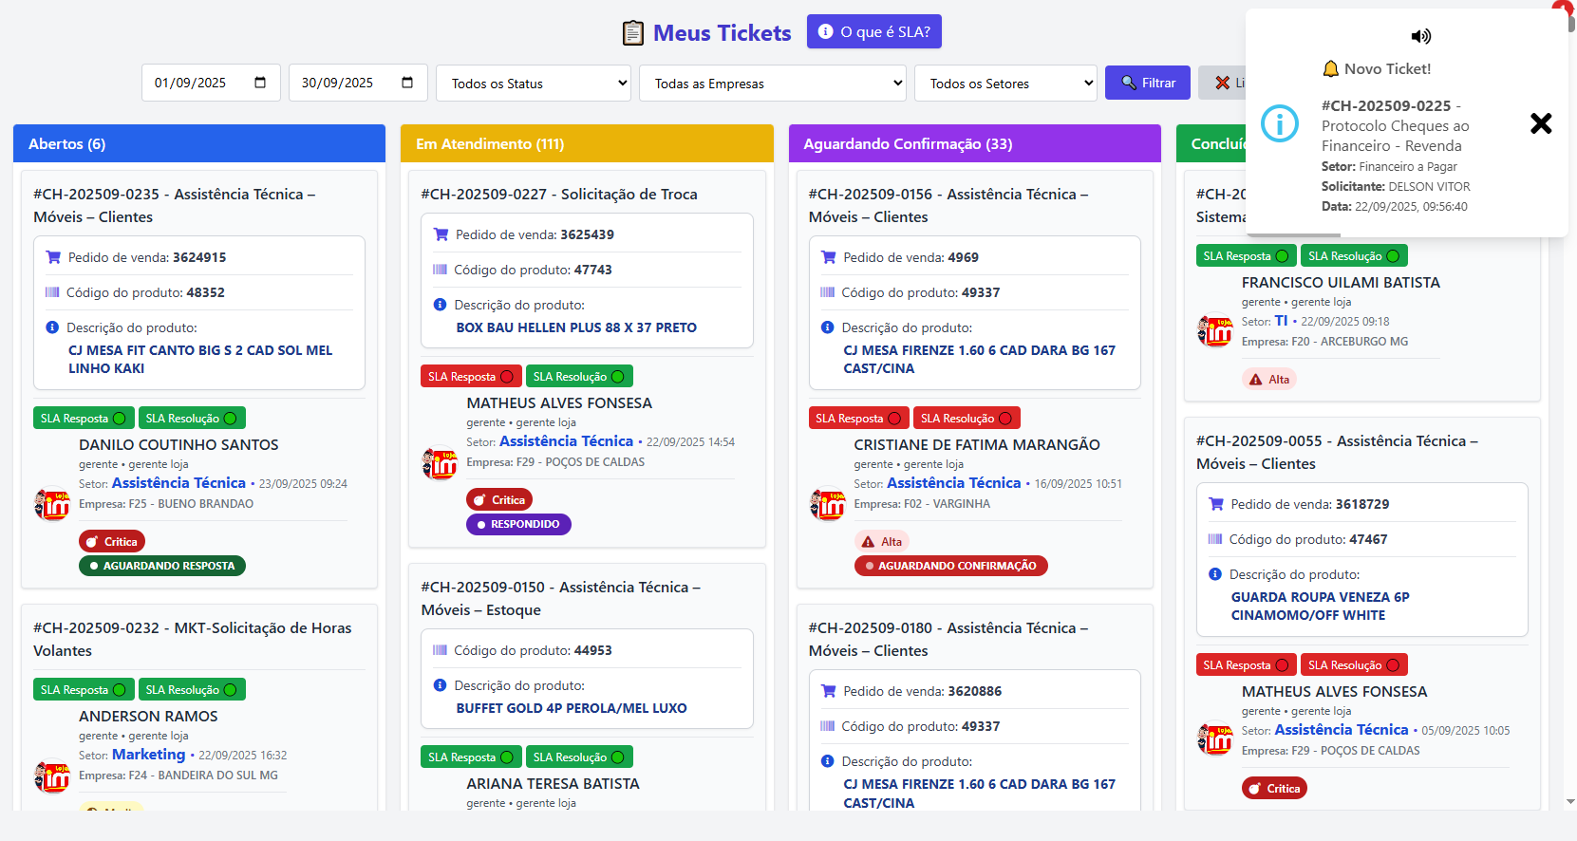
Task: Click the clipboard icon beside Meus Tickets
Action: click(x=632, y=33)
